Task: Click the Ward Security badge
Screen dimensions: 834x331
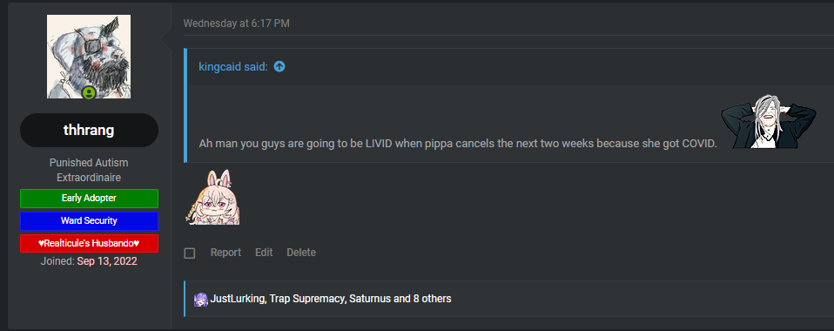Action: [x=89, y=221]
